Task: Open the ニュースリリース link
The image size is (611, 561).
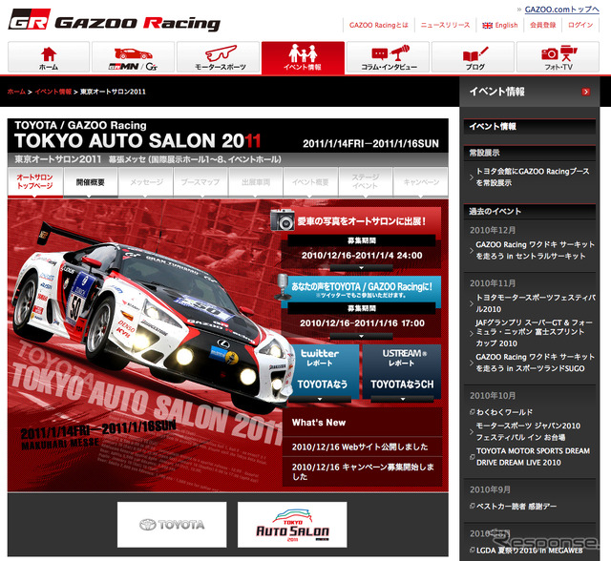Action: click(x=445, y=26)
